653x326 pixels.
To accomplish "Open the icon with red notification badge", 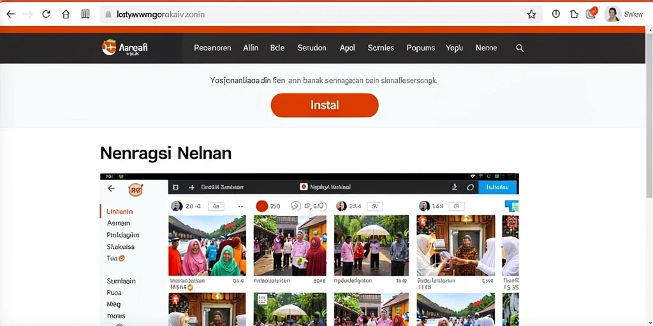I will [592, 13].
